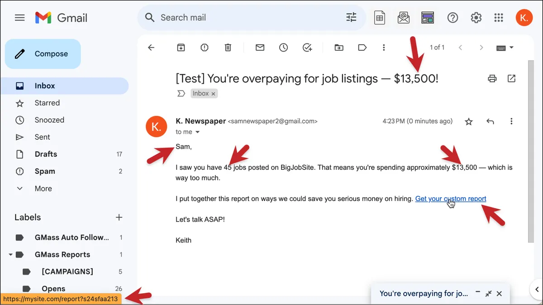
Task: Open the Settings gear icon
Action: (476, 18)
